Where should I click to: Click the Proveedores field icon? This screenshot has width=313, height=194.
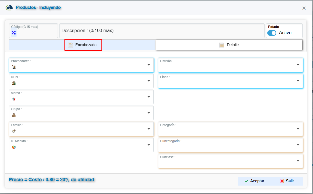click(x=14, y=67)
